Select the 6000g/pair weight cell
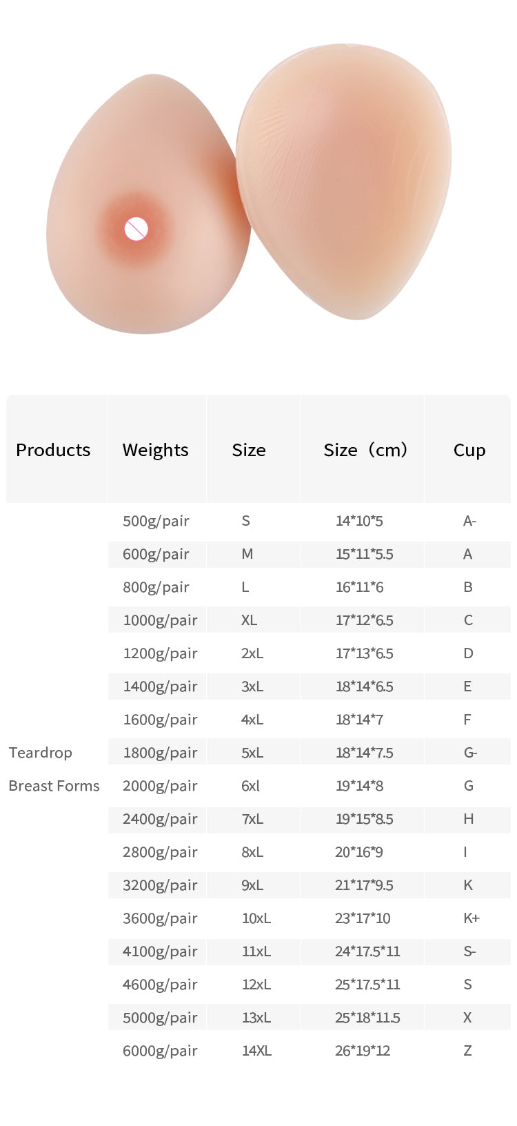 [160, 1051]
